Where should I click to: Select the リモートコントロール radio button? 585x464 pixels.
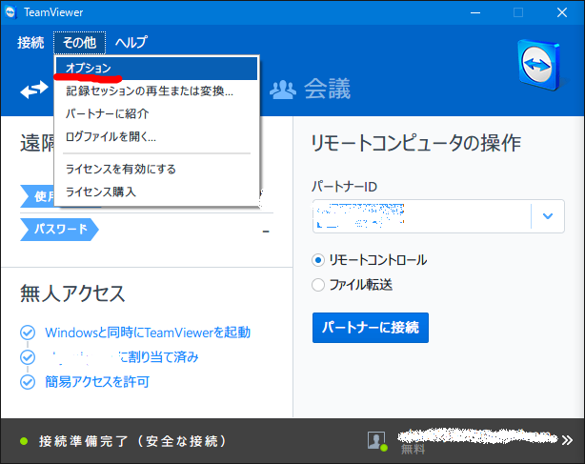coord(318,260)
